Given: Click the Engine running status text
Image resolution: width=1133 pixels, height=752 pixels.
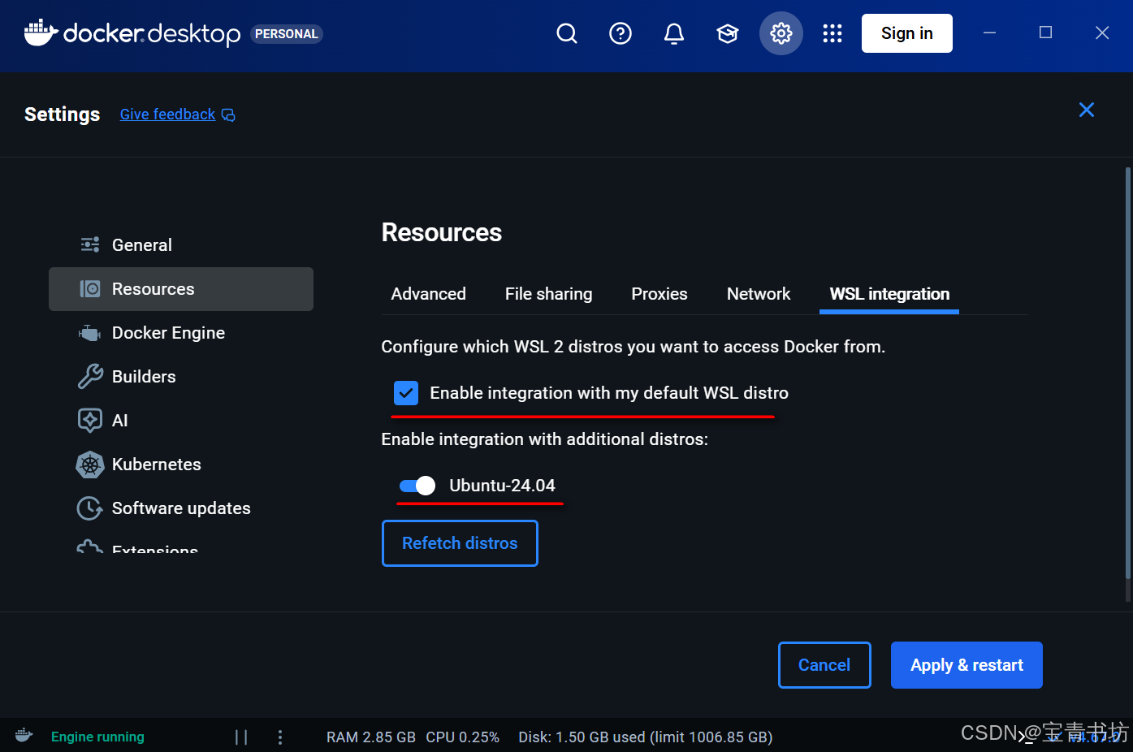Looking at the screenshot, I should [x=97, y=737].
